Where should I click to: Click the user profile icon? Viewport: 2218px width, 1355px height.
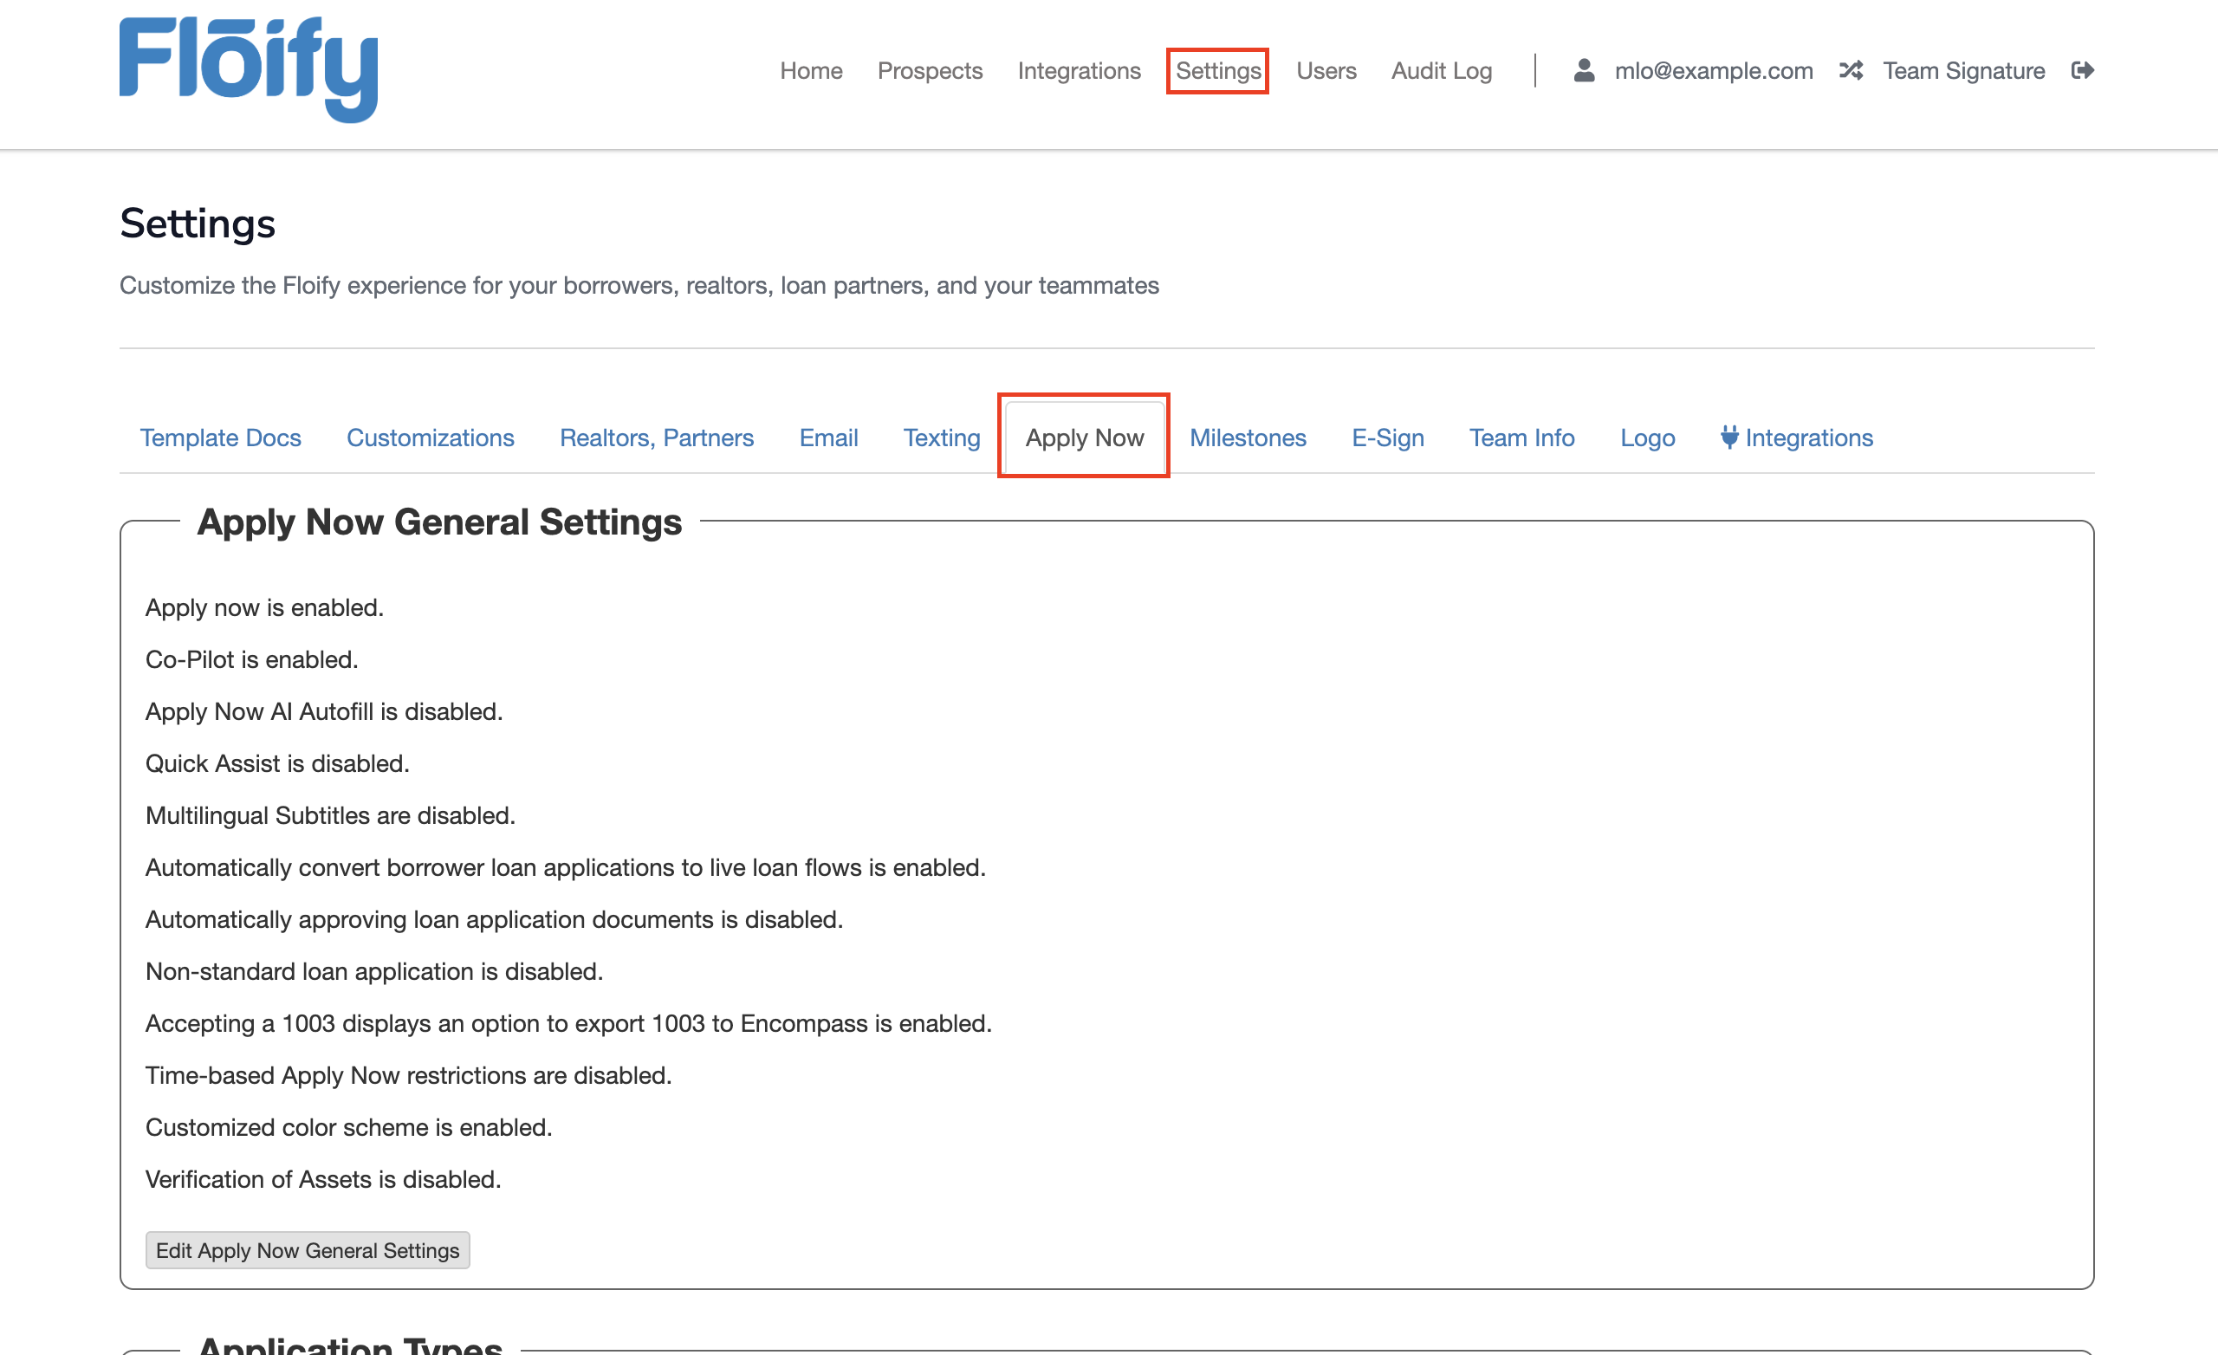(x=1584, y=70)
